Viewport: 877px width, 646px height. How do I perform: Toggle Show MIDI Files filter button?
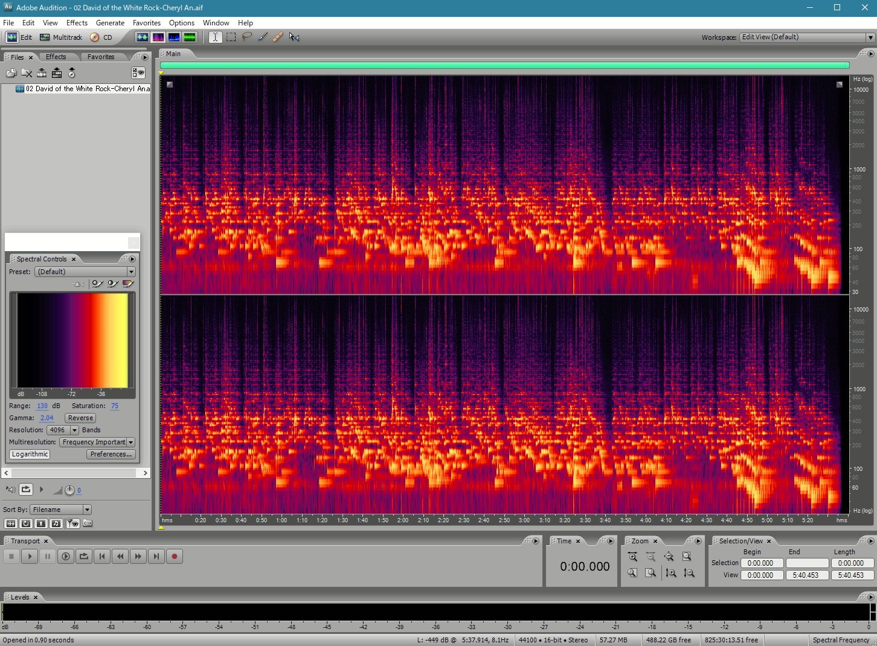pyautogui.click(x=56, y=523)
